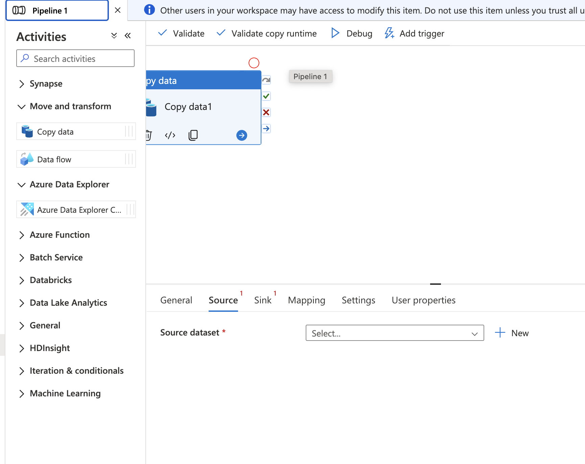Click the Debug play icon
The width and height of the screenshot is (585, 464).
pyautogui.click(x=335, y=33)
